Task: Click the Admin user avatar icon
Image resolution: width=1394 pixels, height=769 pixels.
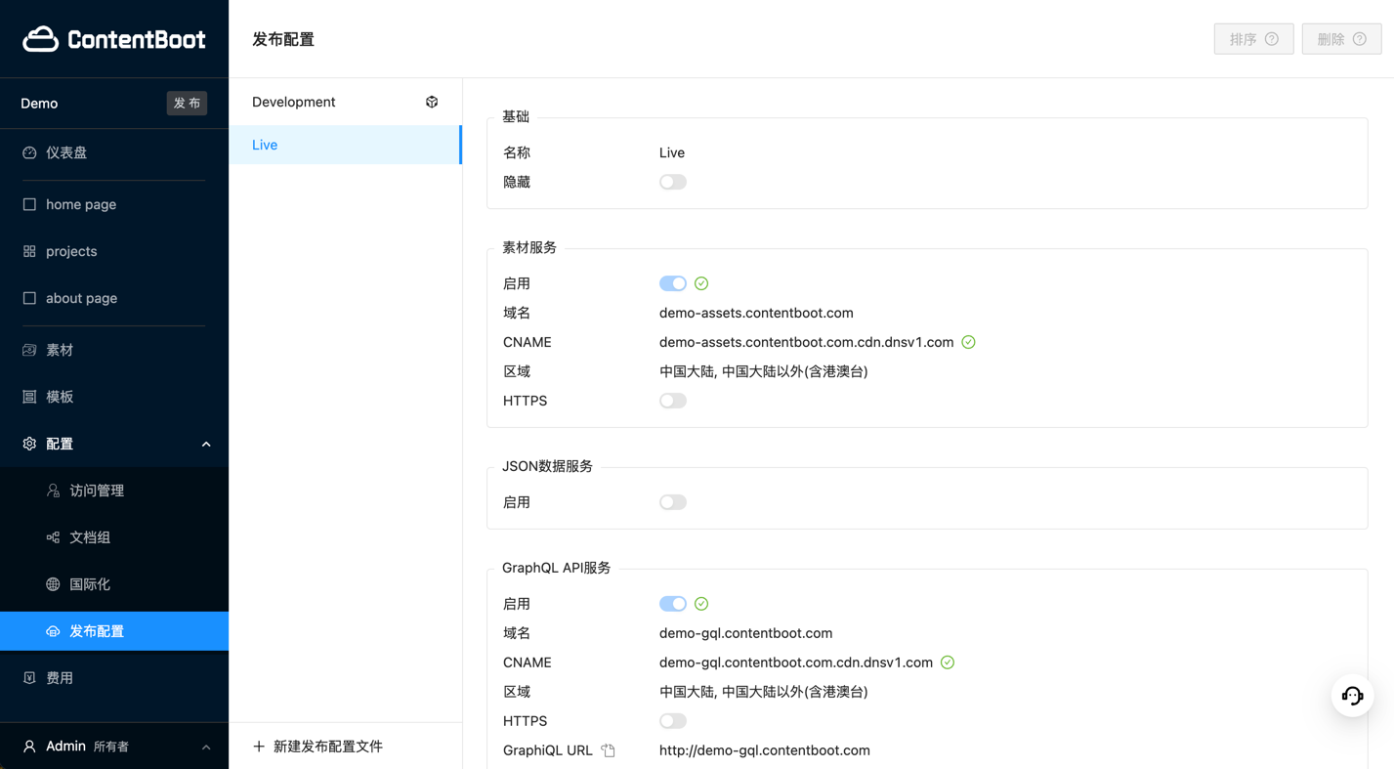Action: [x=29, y=747]
